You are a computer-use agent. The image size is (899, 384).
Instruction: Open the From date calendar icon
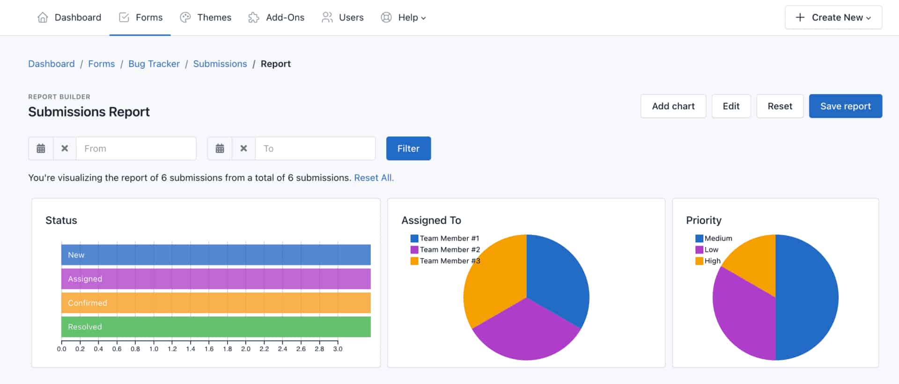41,149
